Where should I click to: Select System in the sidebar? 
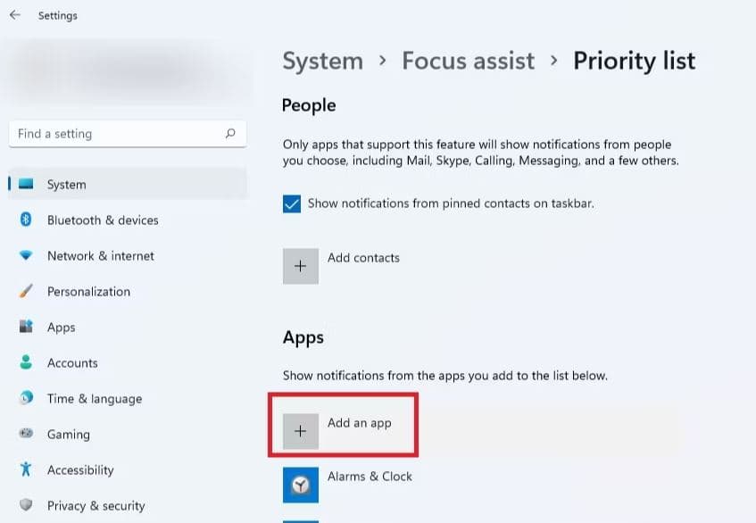click(67, 185)
